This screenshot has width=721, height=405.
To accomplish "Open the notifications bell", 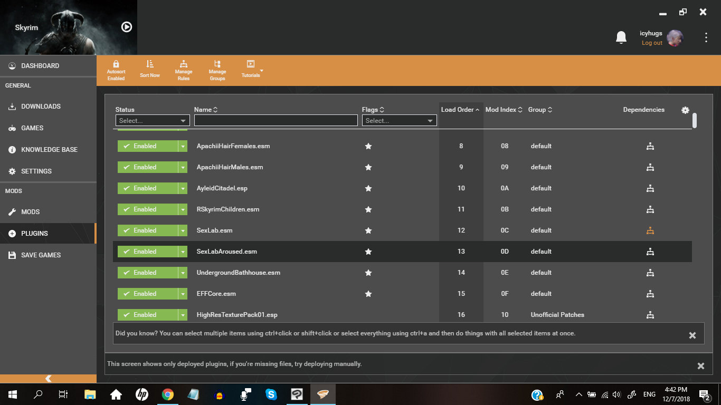I will coord(621,37).
